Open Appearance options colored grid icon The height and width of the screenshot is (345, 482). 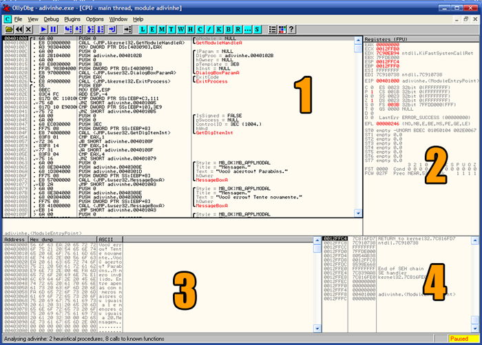282,30
